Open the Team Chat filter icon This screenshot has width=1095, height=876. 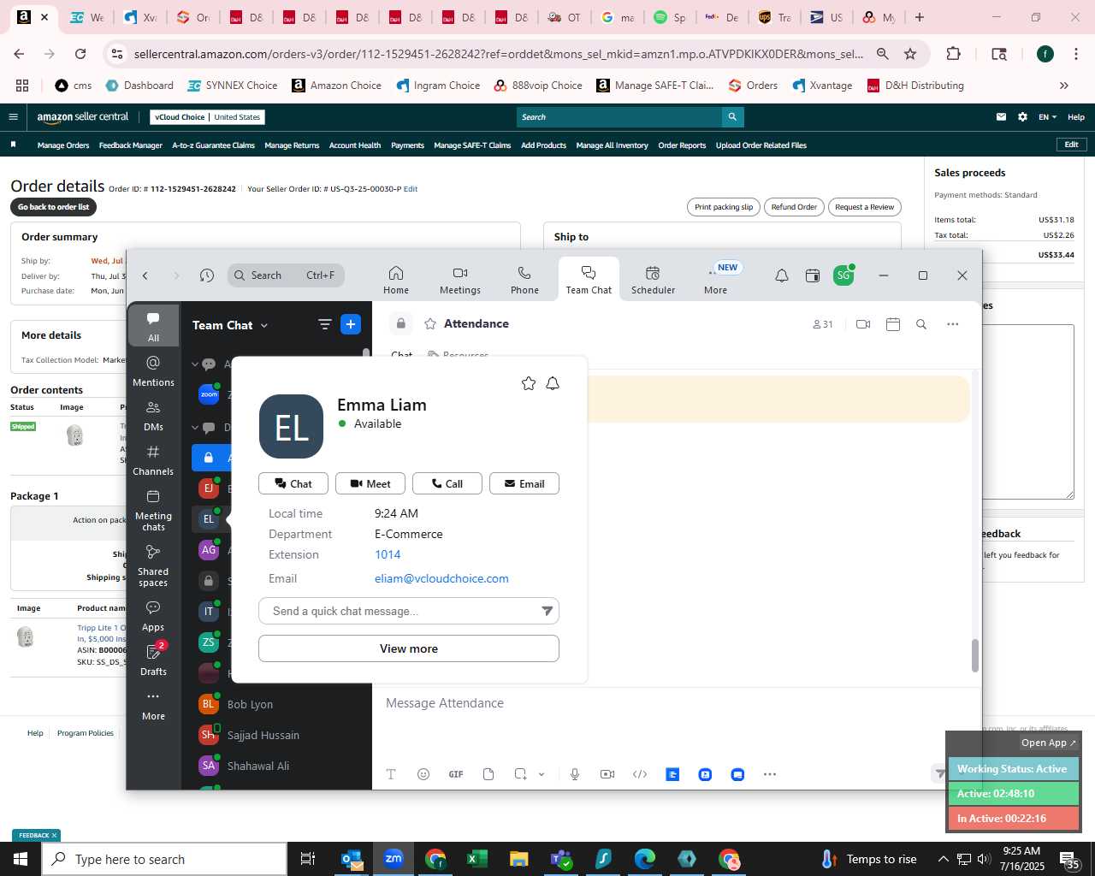click(325, 324)
